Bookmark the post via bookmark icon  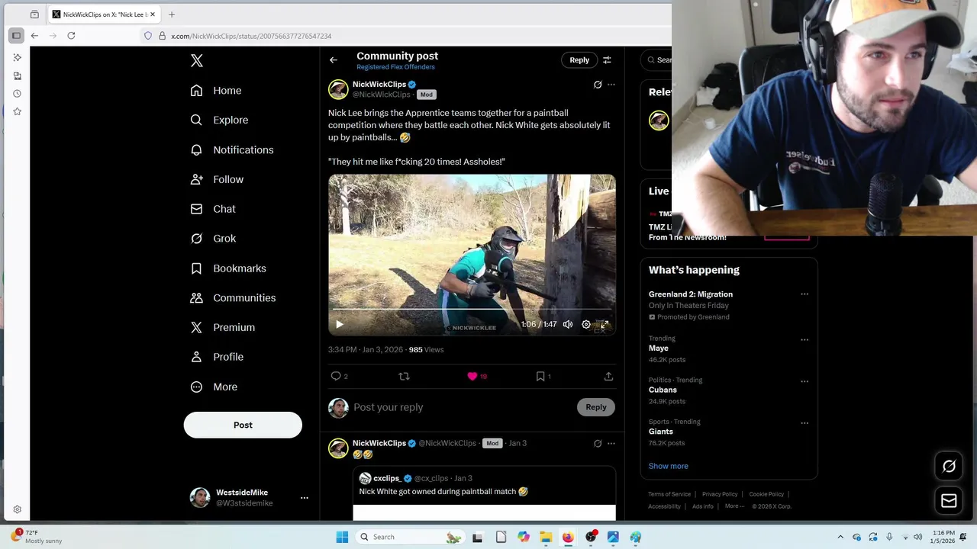[540, 376]
